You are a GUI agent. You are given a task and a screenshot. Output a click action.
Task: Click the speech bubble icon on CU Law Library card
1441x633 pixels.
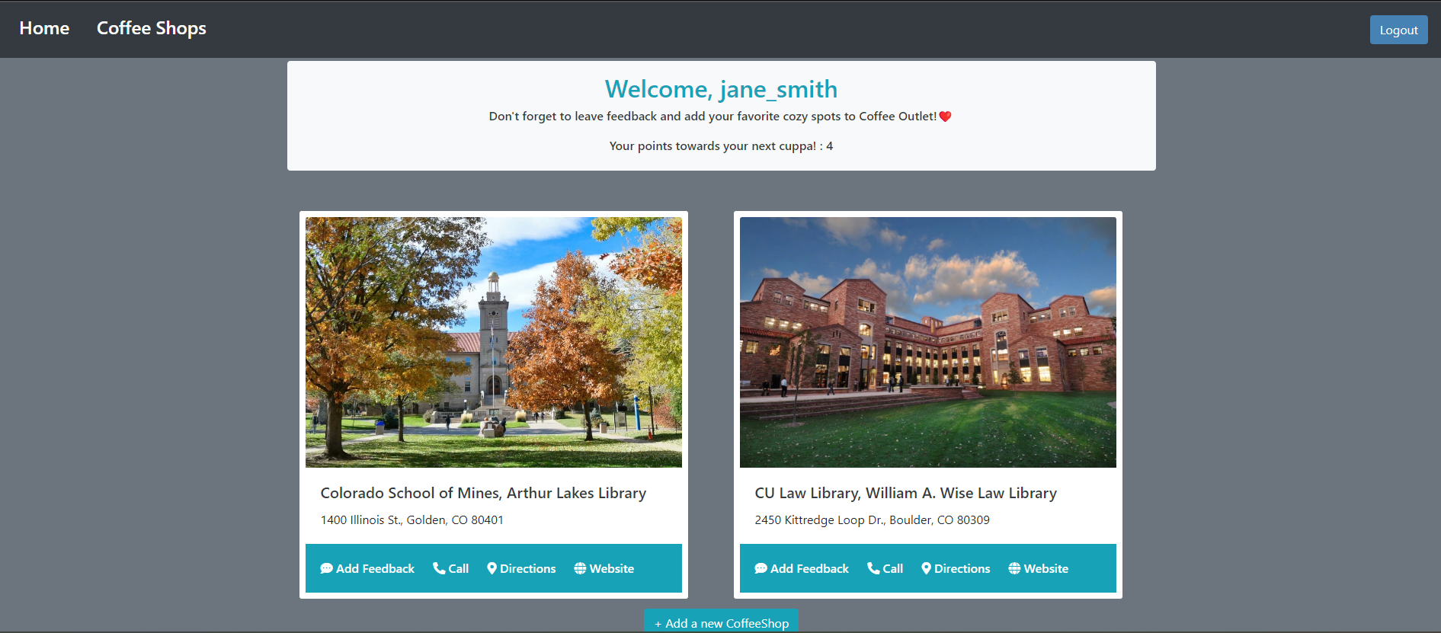coord(761,568)
